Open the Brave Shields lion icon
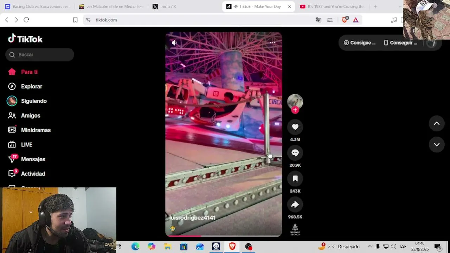Viewport: 450px width, 253px height. [x=345, y=20]
